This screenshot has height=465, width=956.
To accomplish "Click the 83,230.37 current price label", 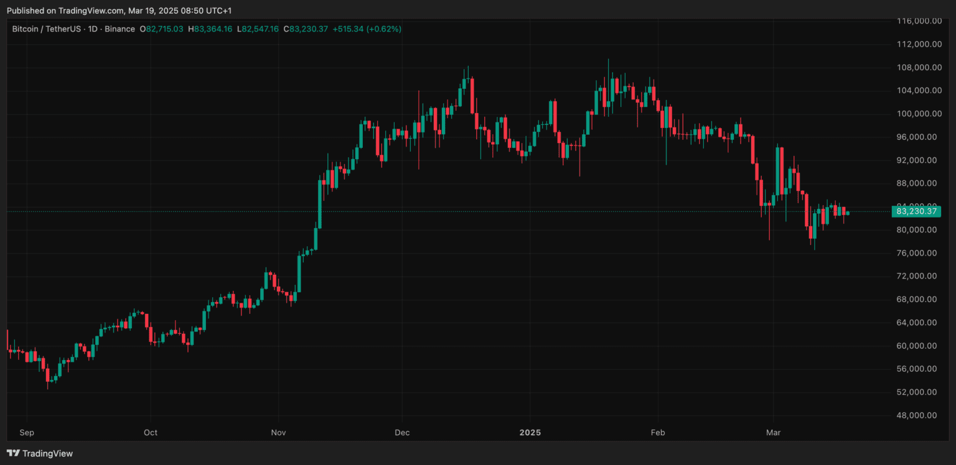I will click(x=916, y=211).
